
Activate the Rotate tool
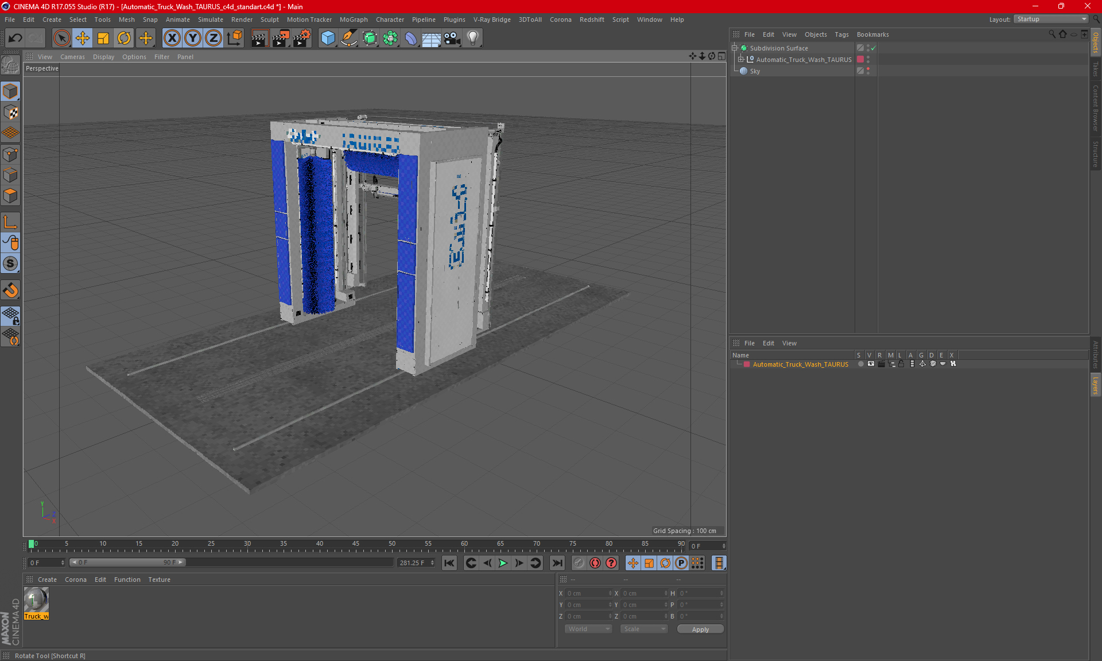(124, 38)
